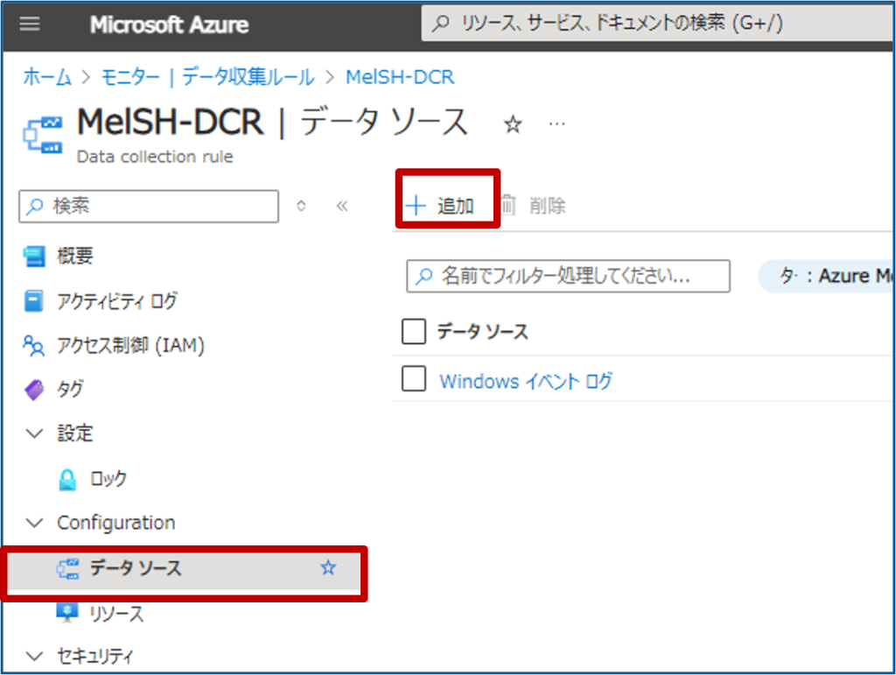Click 追加 to add a data source
896x675 pixels.
point(440,205)
